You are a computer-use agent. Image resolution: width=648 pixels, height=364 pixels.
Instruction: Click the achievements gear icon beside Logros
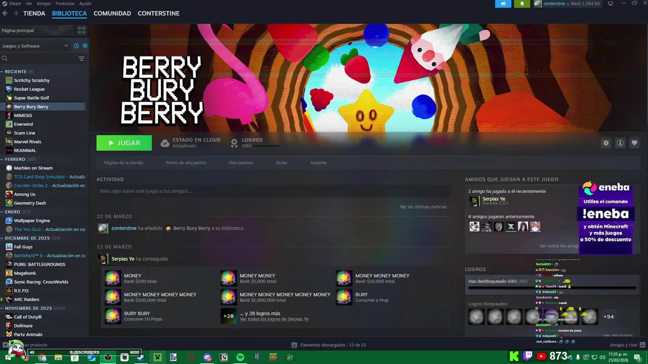pos(234,143)
